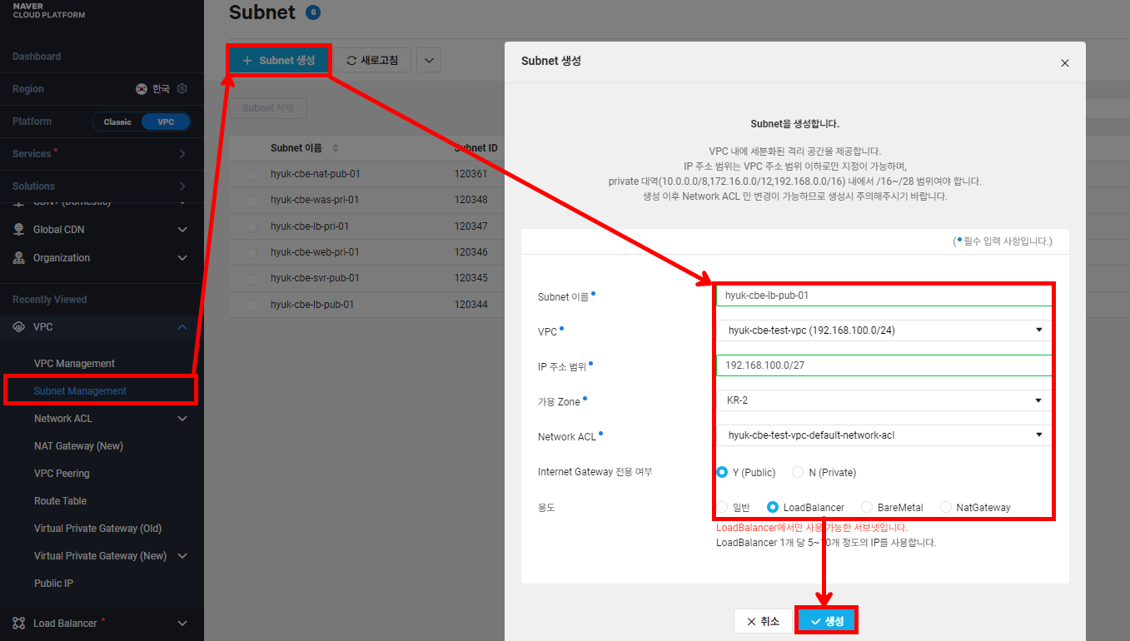
Task: Open the 가용 Zone dropdown showing KR-2
Action: click(x=884, y=400)
